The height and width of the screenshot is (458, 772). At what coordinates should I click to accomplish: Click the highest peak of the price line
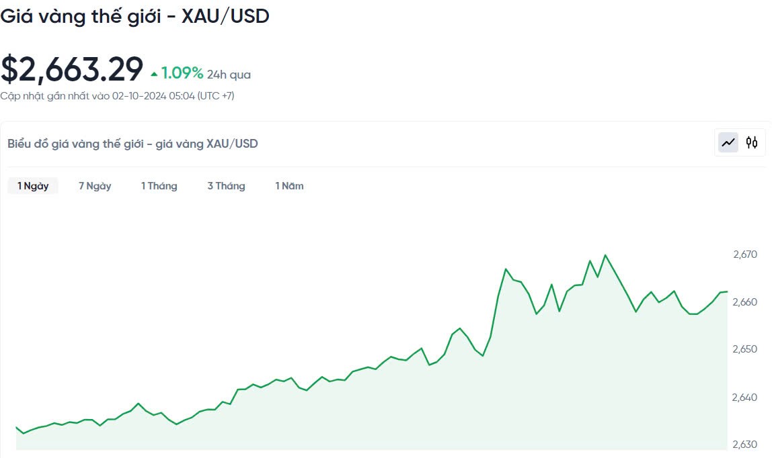[605, 255]
